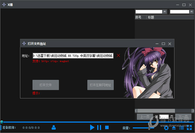Click the red 支持: http, rtsp, magnet text

(x=51, y=61)
